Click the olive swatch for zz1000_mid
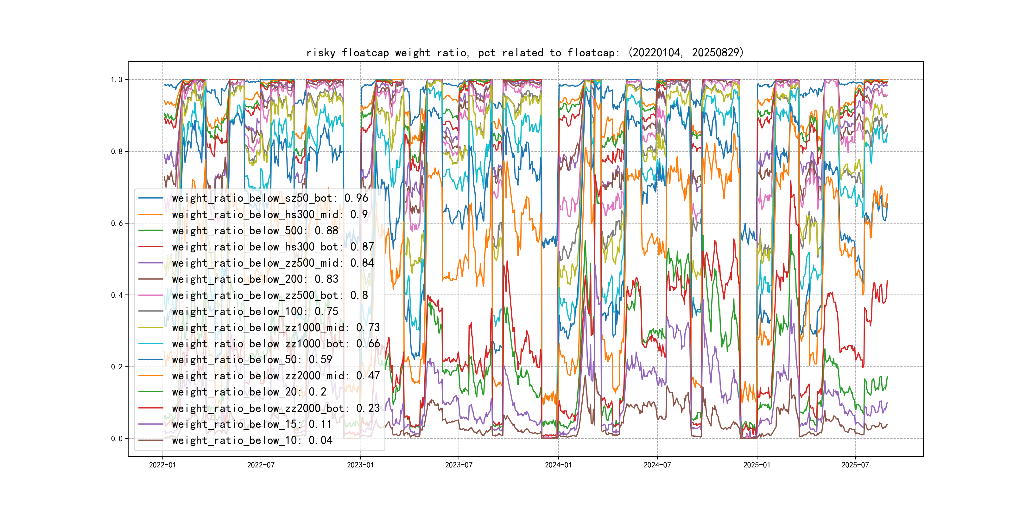This screenshot has width=1026, height=513. coord(150,327)
